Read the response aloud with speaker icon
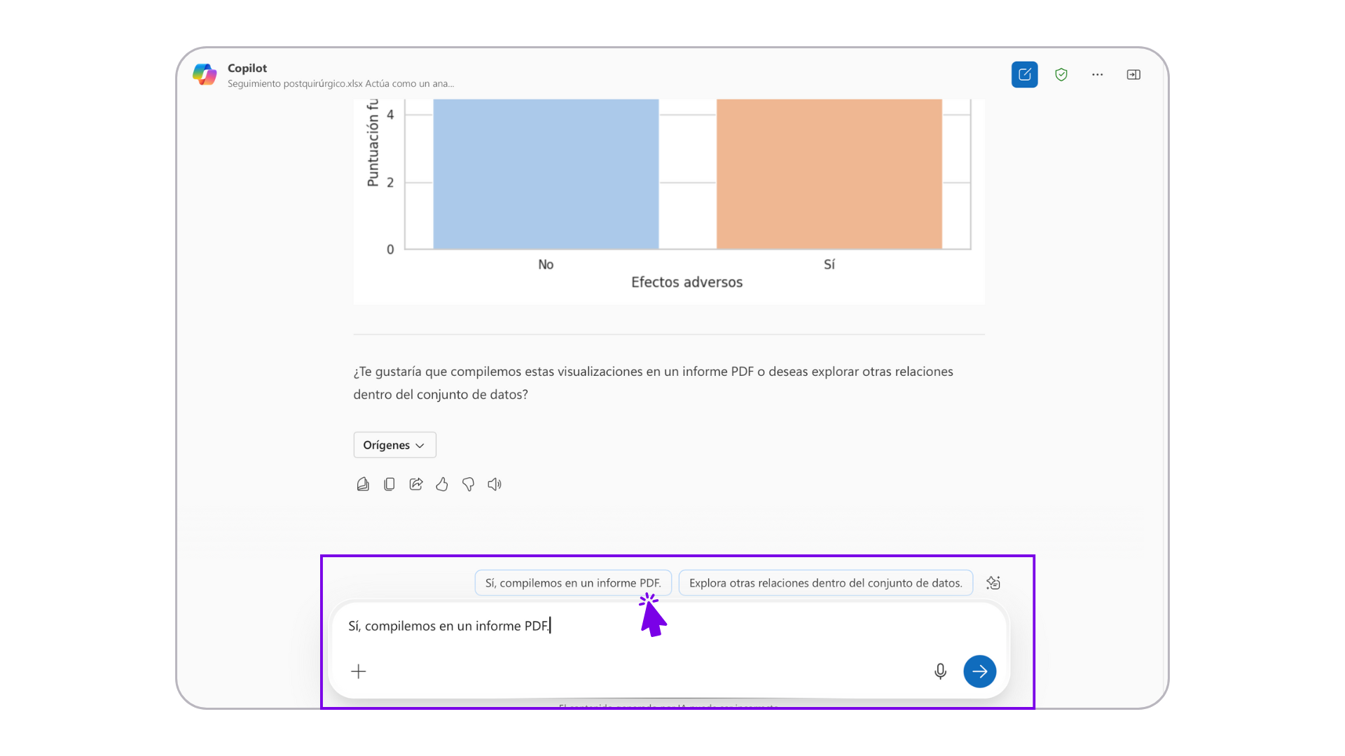Viewport: 1345px width, 756px height. coord(495,484)
